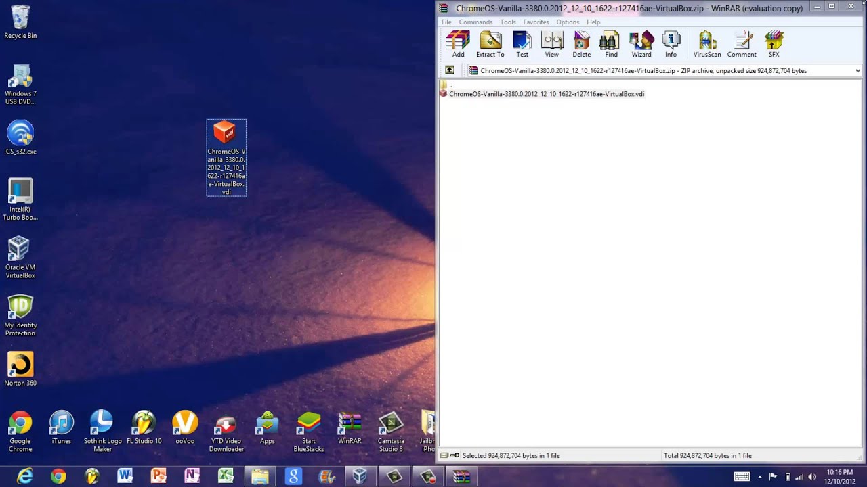
Task: Run VirusScan on the archive
Action: click(707, 45)
